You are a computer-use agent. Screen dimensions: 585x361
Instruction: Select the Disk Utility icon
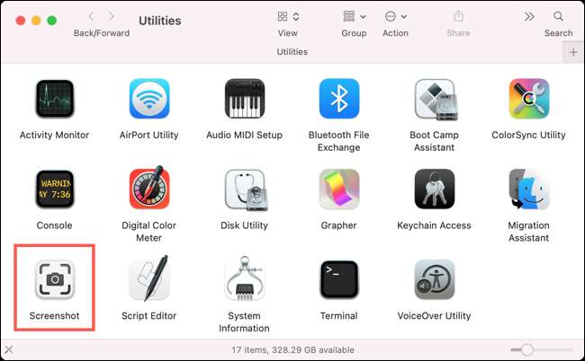(x=245, y=189)
